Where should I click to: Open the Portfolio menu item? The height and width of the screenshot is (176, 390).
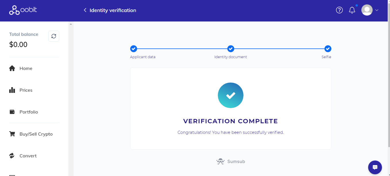[x=29, y=112]
